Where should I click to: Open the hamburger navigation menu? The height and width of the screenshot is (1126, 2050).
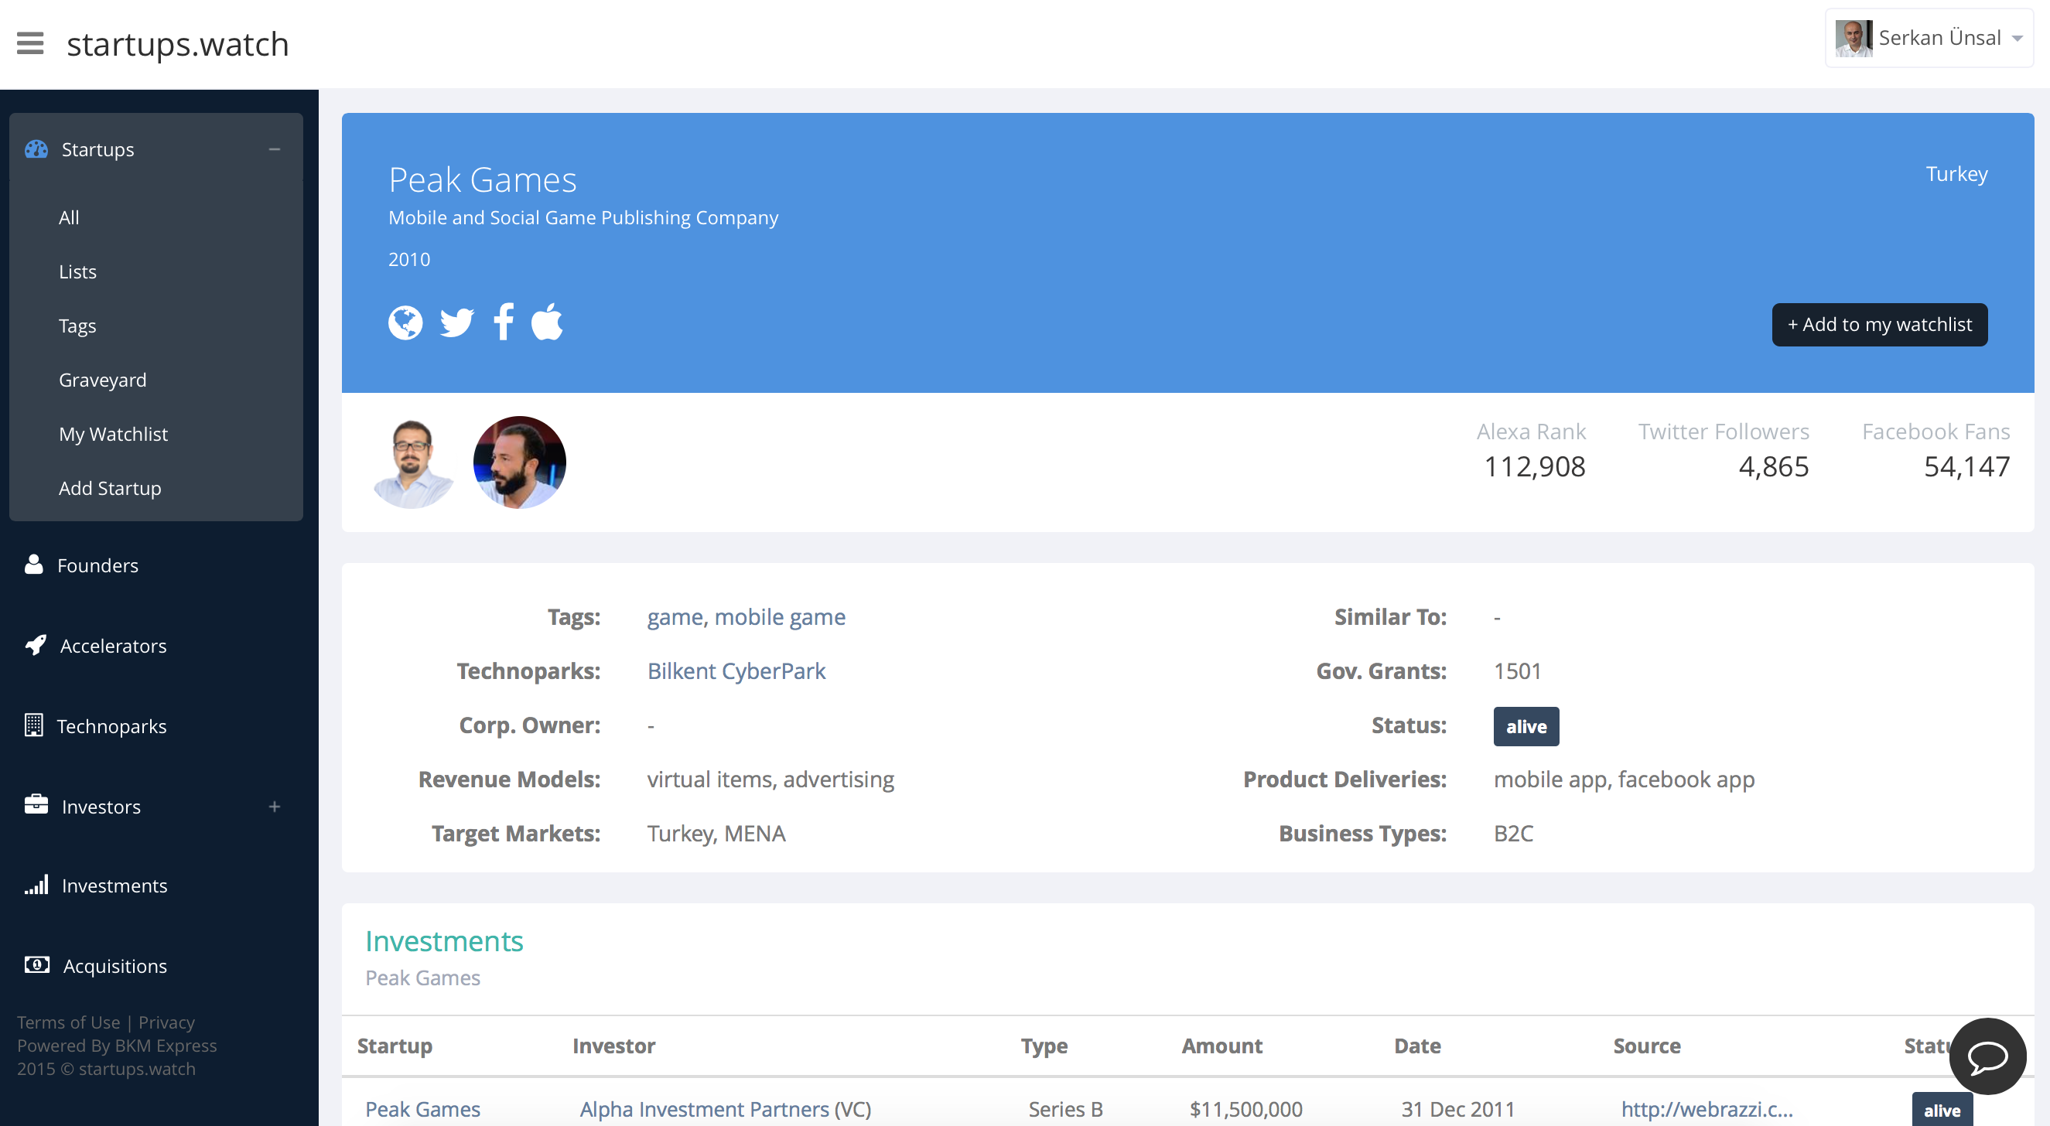[30, 44]
